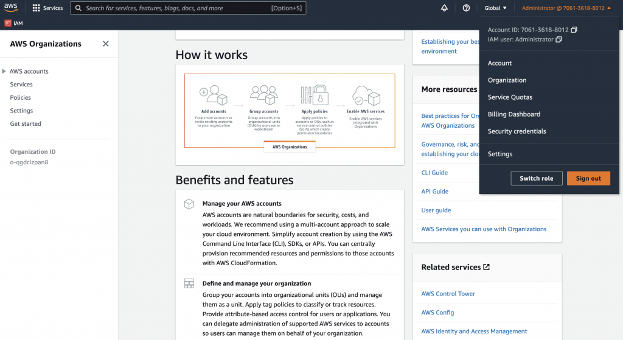
Task: Open the Establishing your best environment link
Action: click(x=450, y=46)
